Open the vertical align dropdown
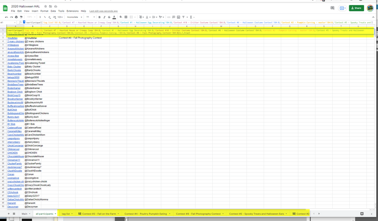Screen dimensions: 378x221 pyautogui.click(x=148, y=17)
